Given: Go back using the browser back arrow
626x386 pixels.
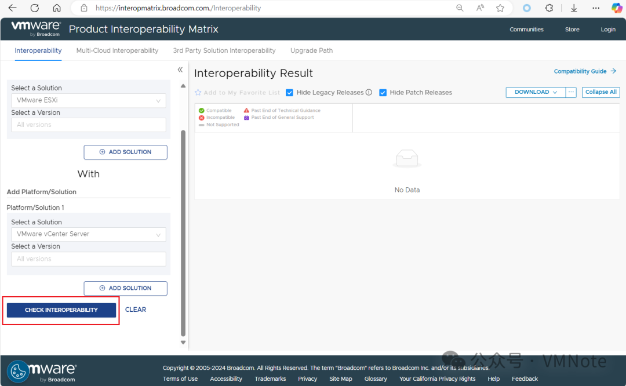Looking at the screenshot, I should (12, 8).
